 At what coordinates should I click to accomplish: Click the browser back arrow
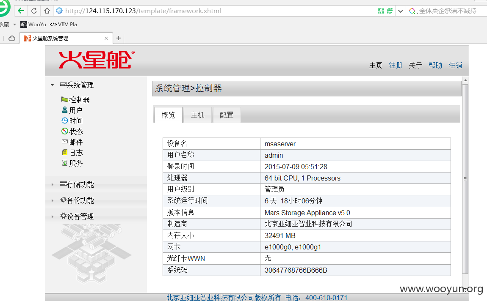[x=21, y=11]
